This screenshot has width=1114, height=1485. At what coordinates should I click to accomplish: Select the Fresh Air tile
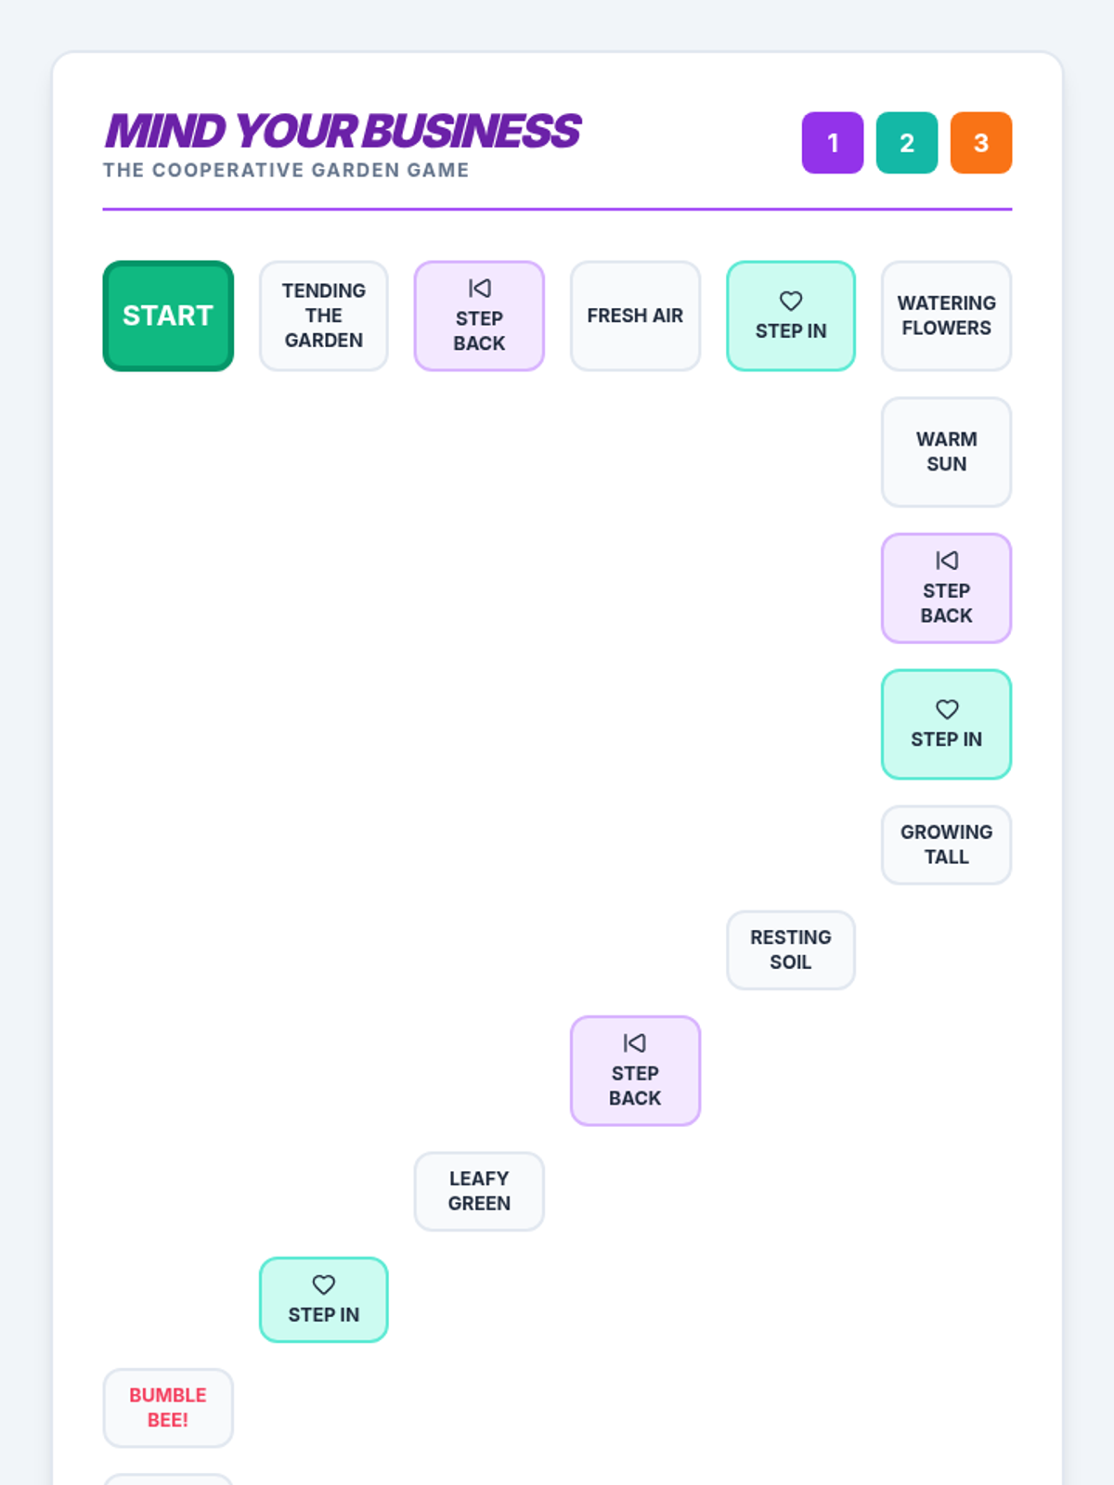click(x=635, y=316)
